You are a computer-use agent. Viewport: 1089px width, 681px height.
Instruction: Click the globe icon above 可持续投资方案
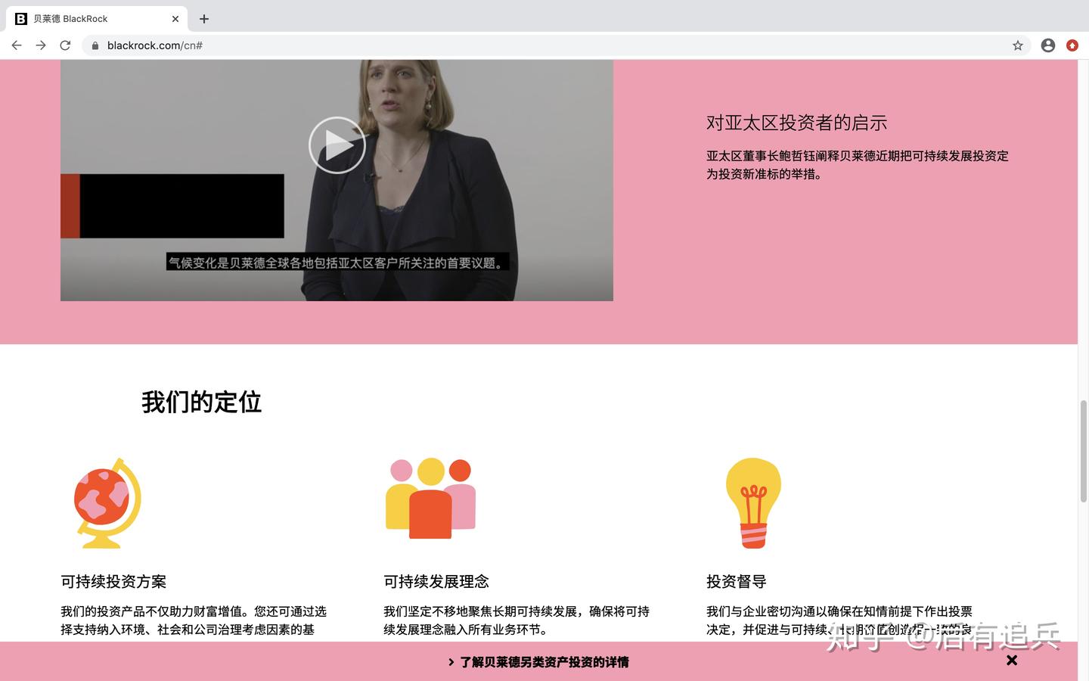coord(107,502)
